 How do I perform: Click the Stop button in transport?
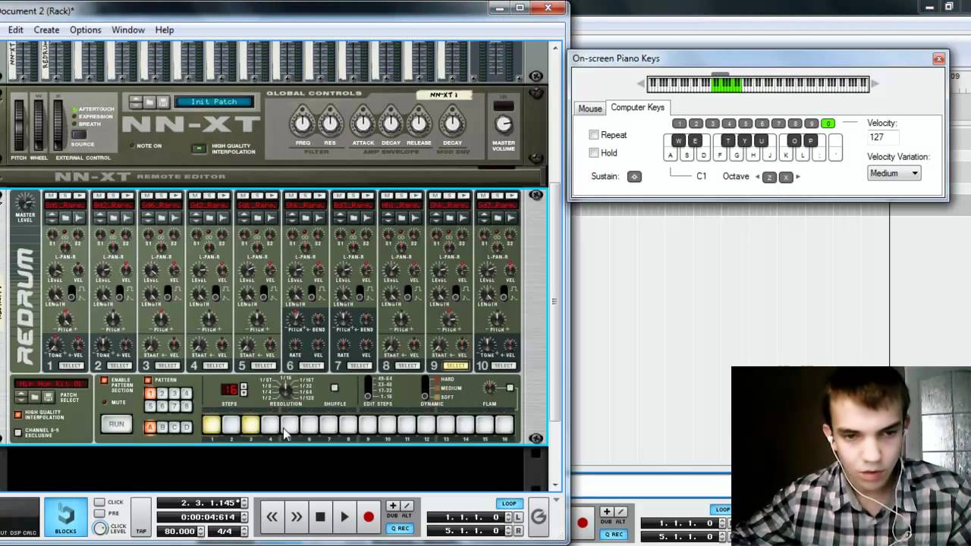point(320,517)
